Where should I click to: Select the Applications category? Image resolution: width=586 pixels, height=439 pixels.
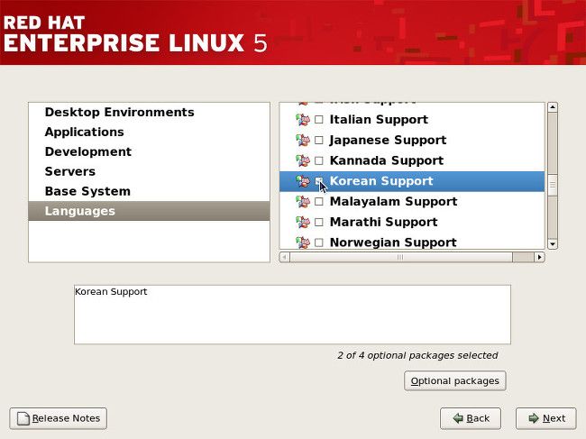pos(149,132)
